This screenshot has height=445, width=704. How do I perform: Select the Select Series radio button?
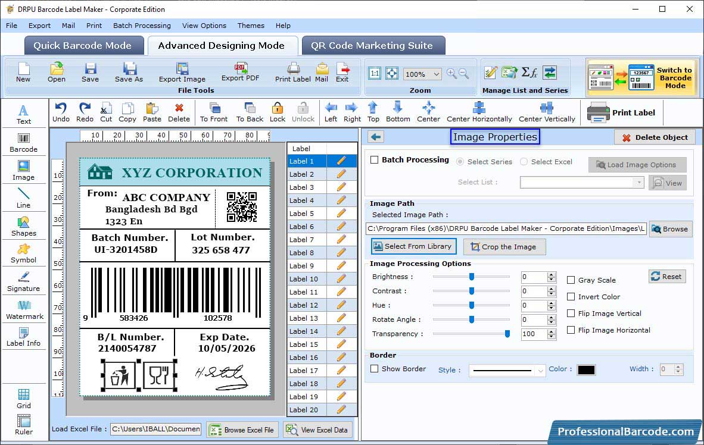460,161
